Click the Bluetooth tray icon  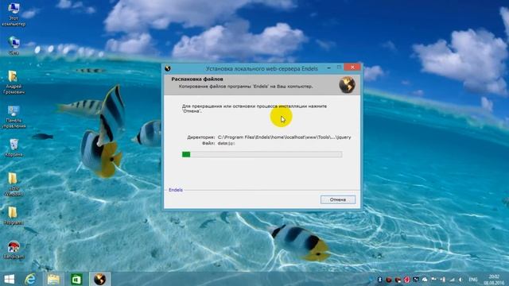click(x=379, y=280)
